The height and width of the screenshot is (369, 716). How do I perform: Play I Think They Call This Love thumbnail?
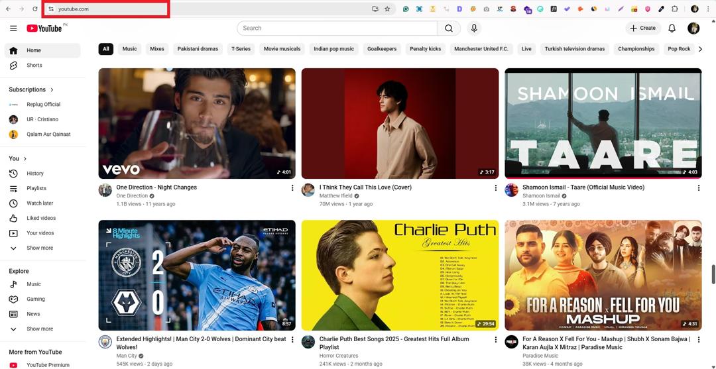(x=400, y=124)
